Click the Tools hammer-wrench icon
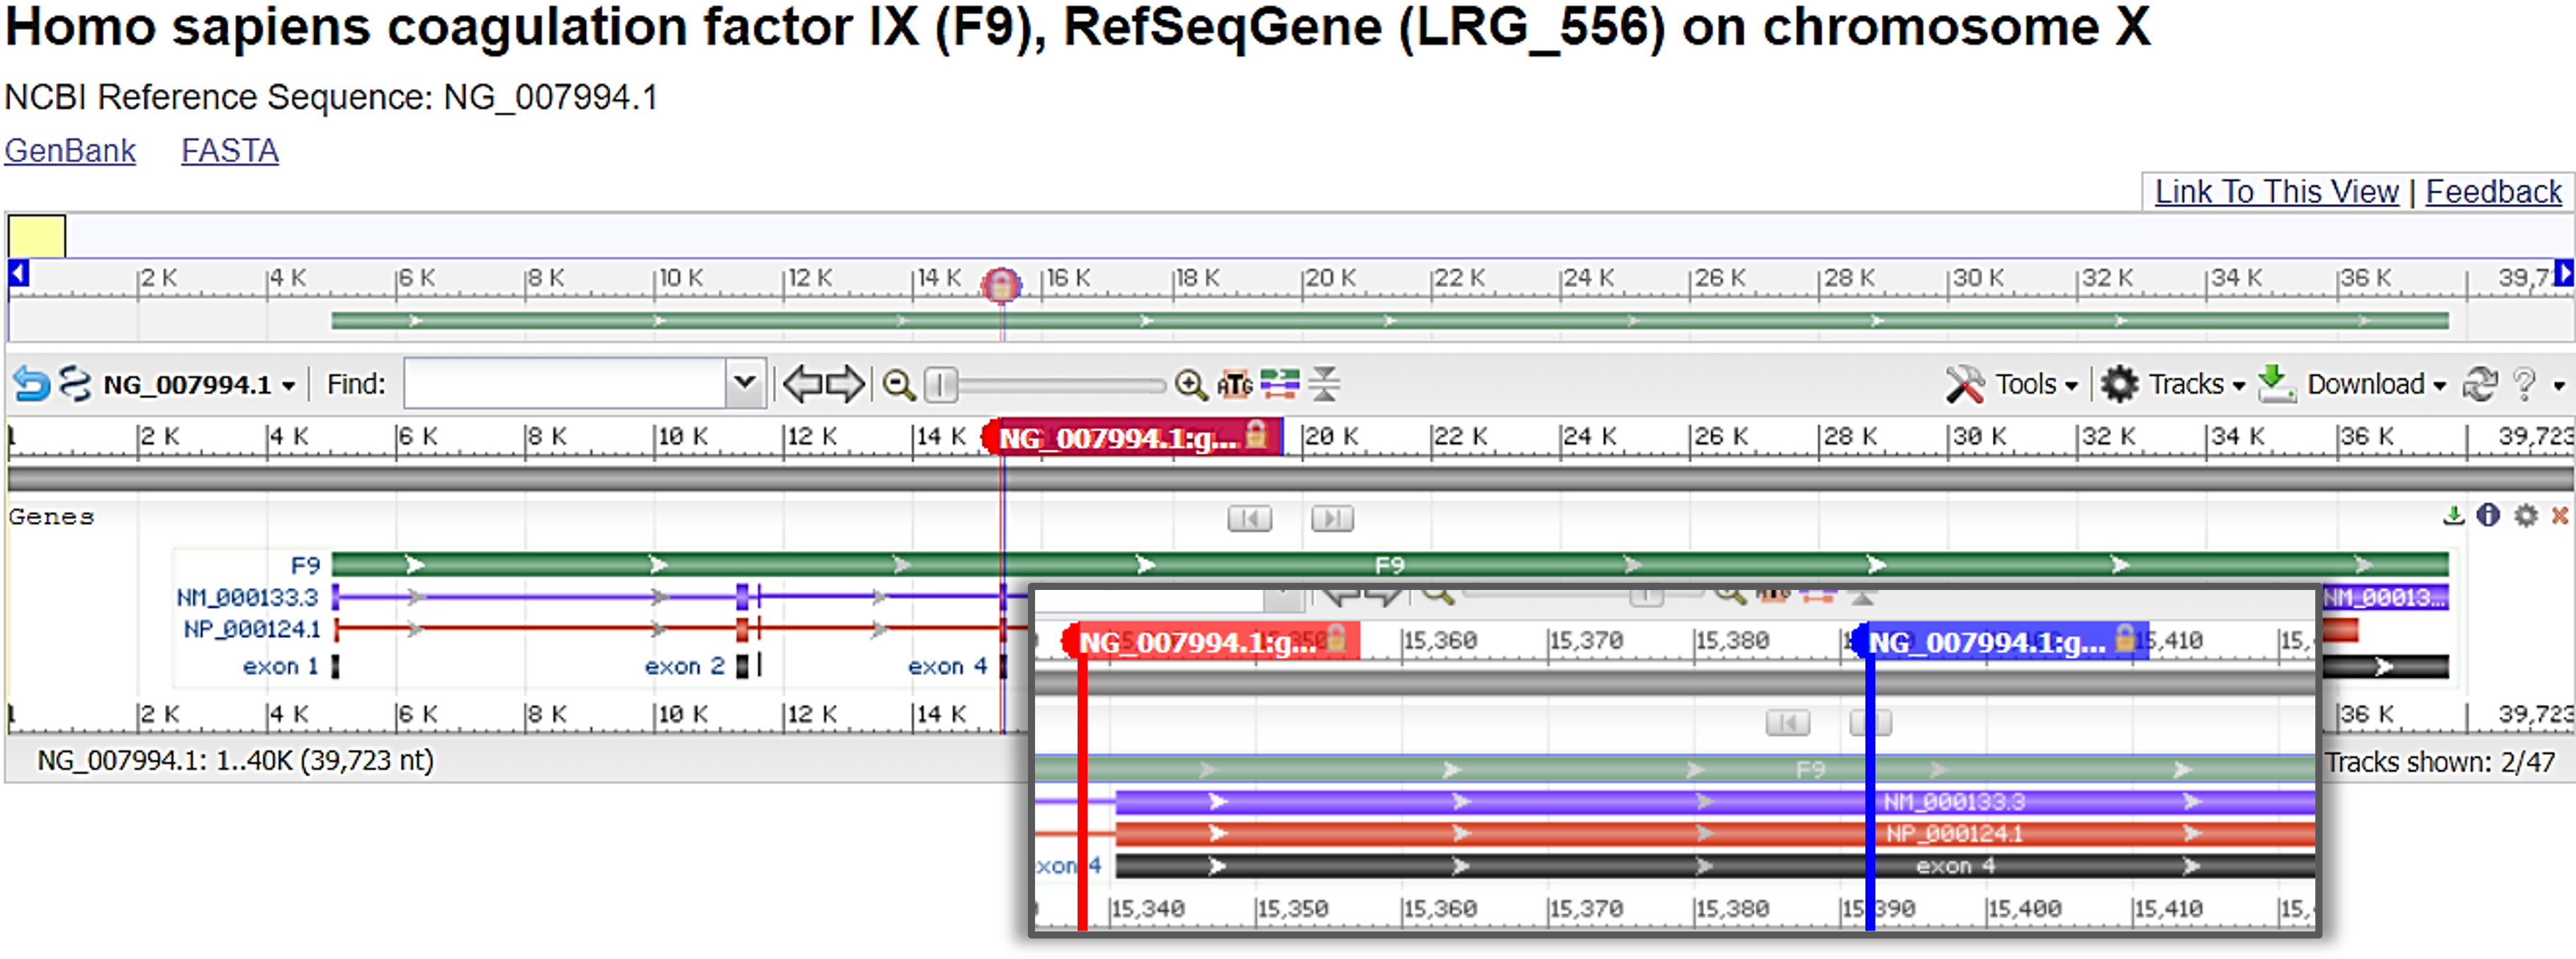 pyautogui.click(x=1964, y=384)
